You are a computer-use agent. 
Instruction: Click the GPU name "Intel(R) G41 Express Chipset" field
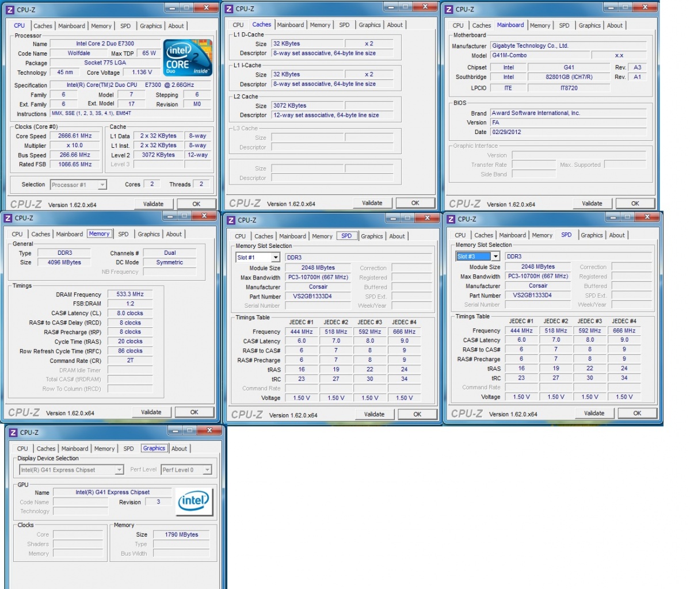[112, 492]
